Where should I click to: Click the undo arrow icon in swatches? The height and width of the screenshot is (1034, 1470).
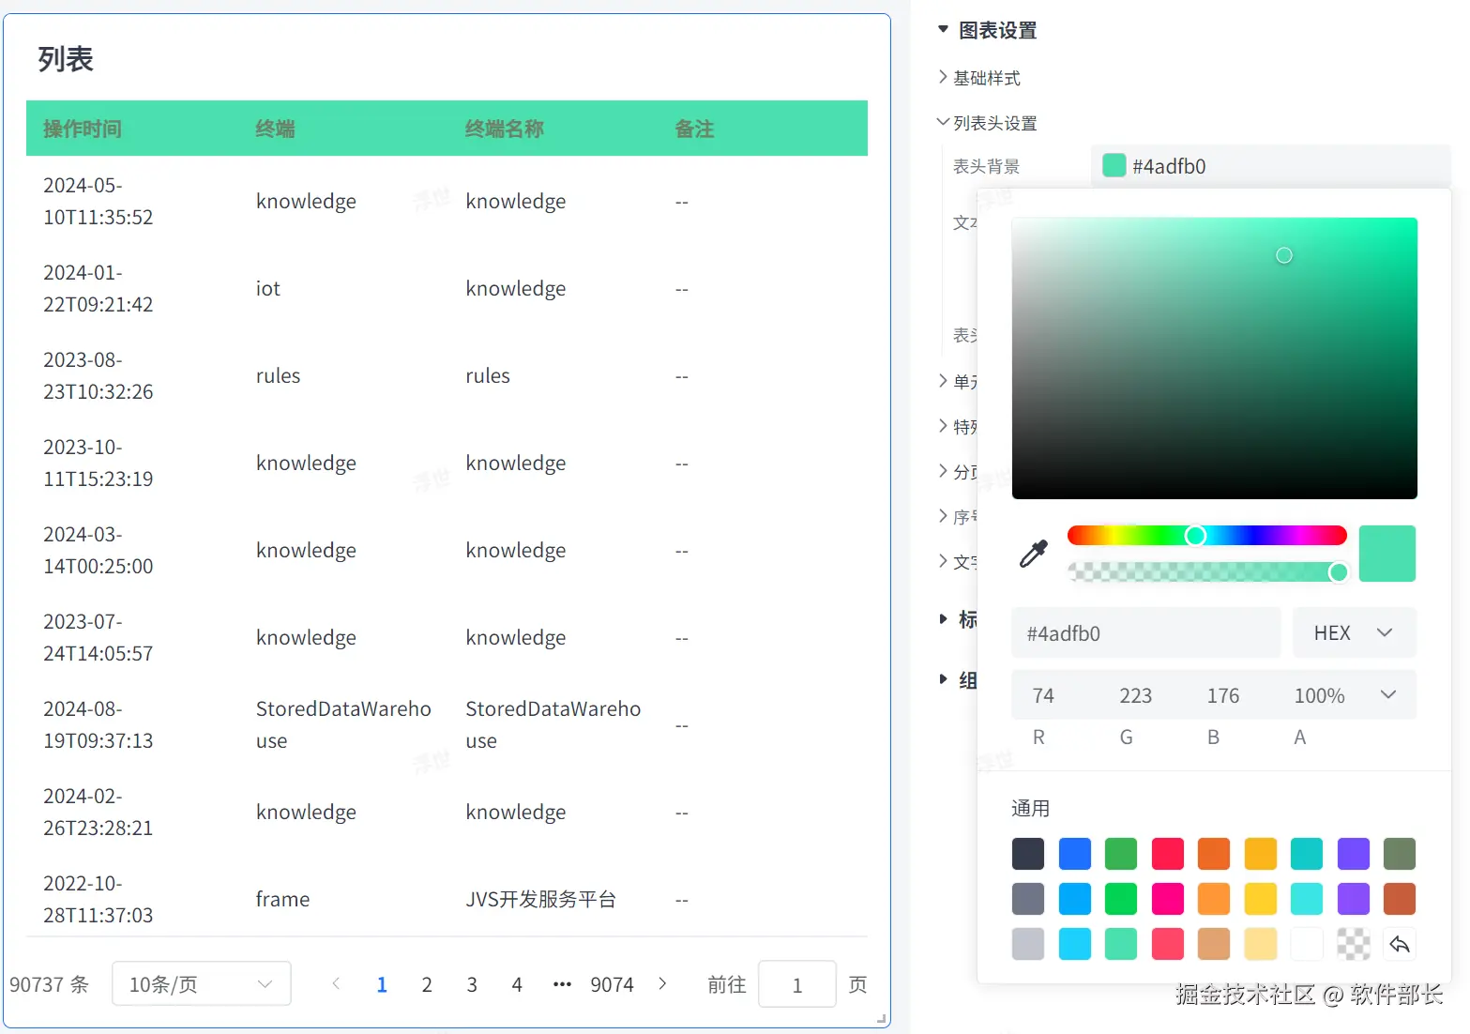pyautogui.click(x=1400, y=944)
